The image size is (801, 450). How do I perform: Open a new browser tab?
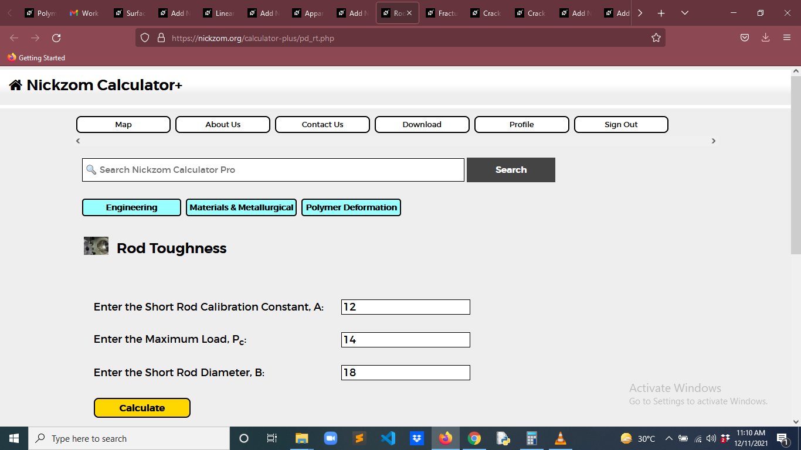(x=661, y=13)
